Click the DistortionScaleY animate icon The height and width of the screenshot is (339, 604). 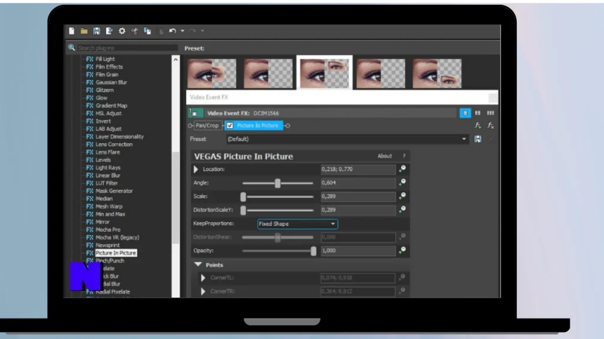pyautogui.click(x=402, y=210)
